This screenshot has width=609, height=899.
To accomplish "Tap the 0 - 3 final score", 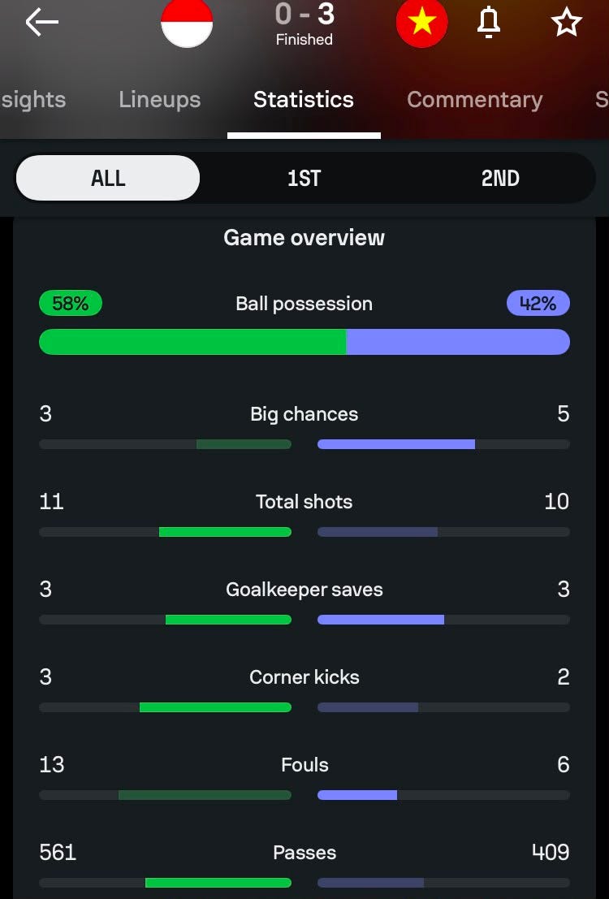I will point(304,15).
